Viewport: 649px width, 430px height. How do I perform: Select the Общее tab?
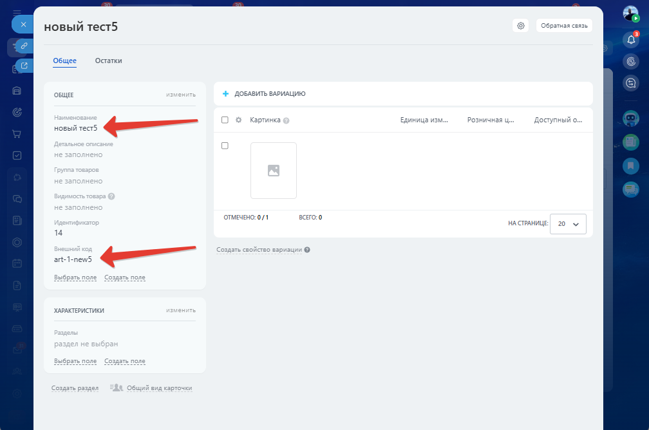point(64,61)
